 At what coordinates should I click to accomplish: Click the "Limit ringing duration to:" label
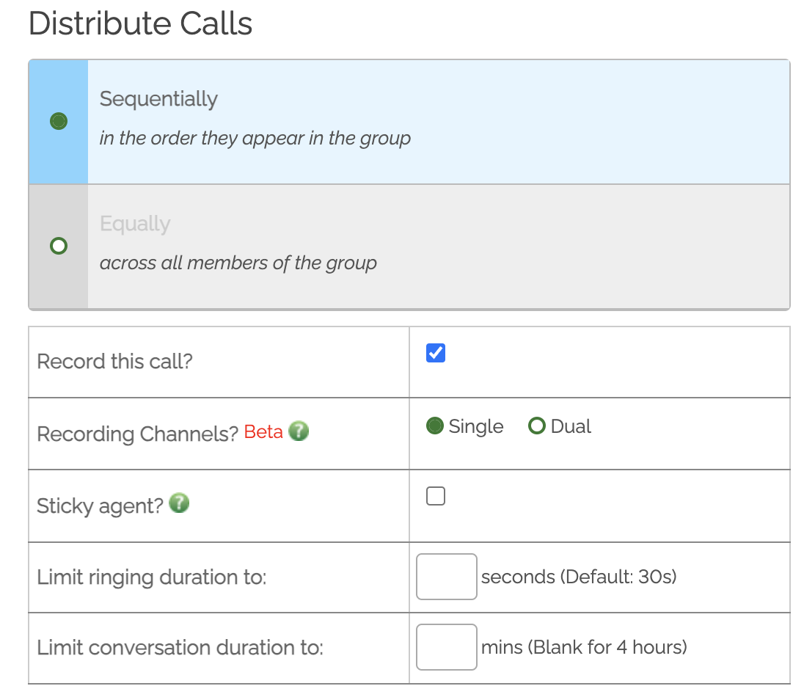[151, 577]
